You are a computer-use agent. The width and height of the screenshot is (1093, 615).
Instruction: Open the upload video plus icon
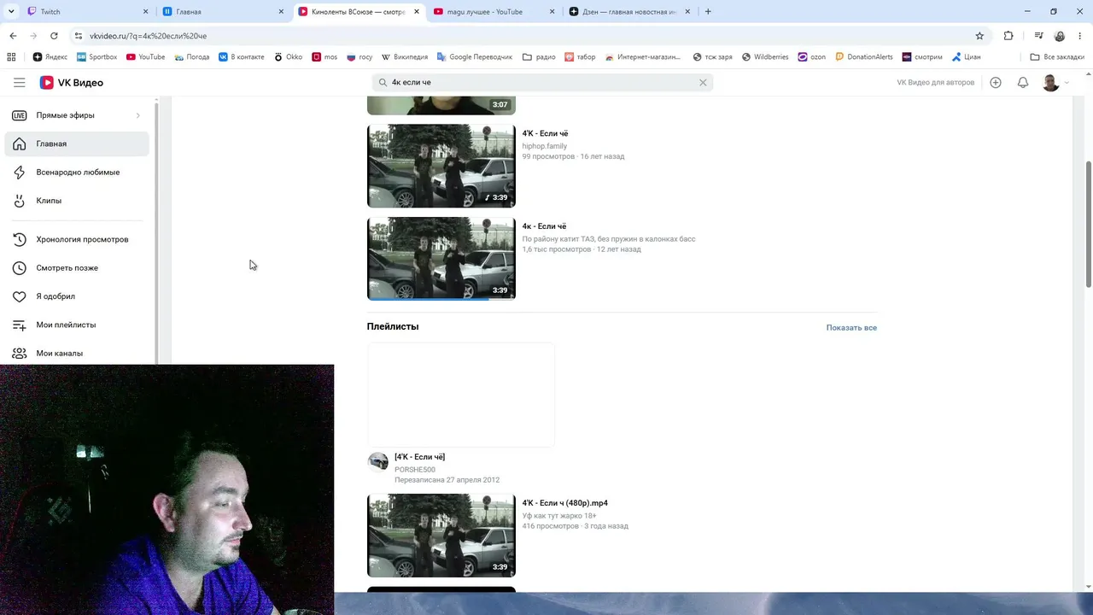pos(996,83)
